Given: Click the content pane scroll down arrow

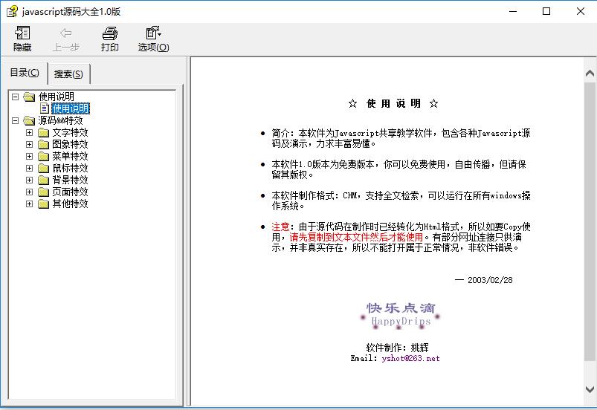Looking at the screenshot, I should coord(590,389).
